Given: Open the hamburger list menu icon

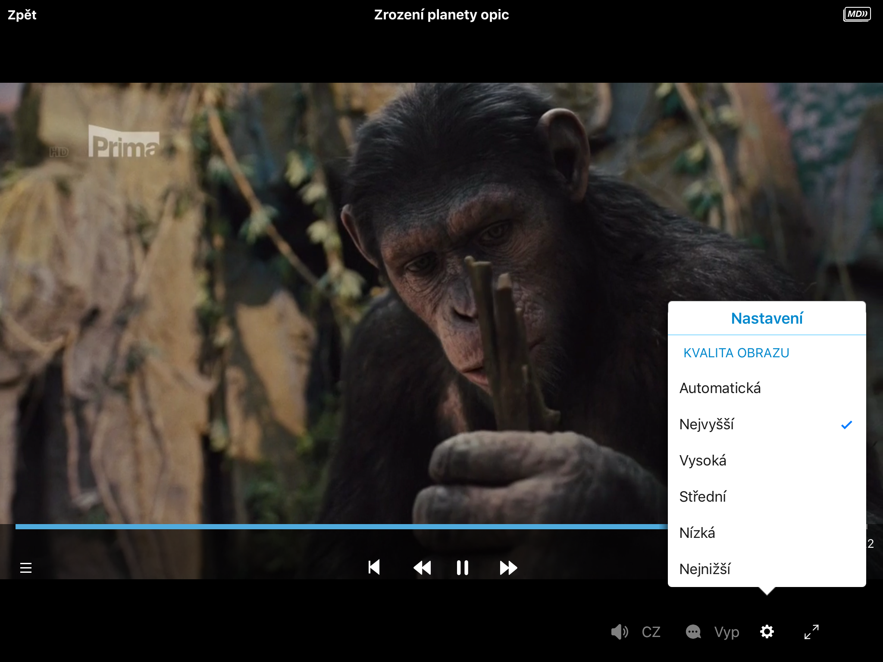Looking at the screenshot, I should tap(26, 568).
